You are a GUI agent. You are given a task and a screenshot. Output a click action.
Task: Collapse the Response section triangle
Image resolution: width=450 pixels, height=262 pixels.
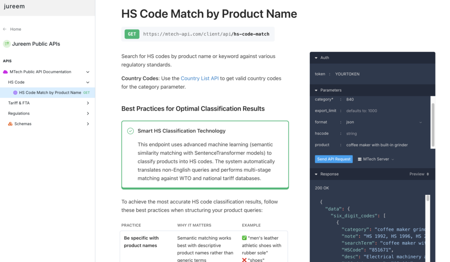click(x=316, y=174)
